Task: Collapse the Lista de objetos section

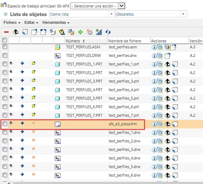Action: tap(6, 14)
